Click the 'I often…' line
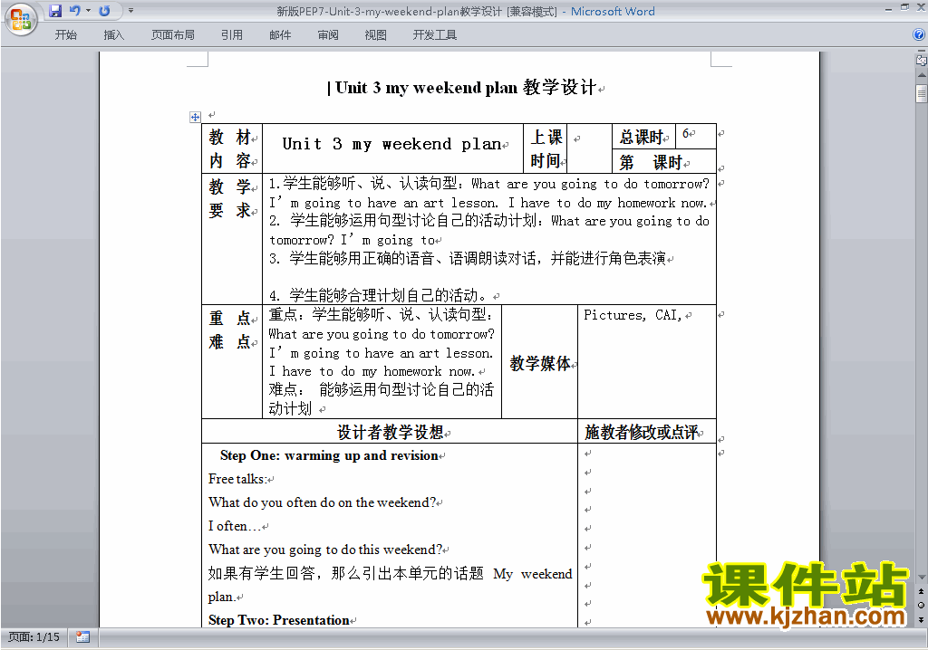 [235, 526]
